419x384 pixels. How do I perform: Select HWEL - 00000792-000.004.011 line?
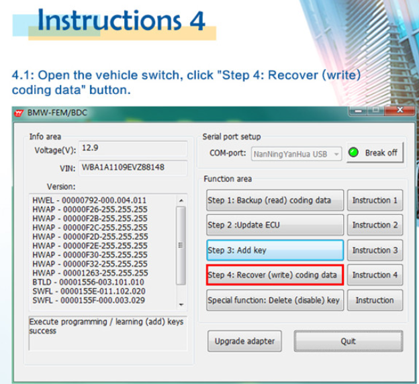[89, 201]
